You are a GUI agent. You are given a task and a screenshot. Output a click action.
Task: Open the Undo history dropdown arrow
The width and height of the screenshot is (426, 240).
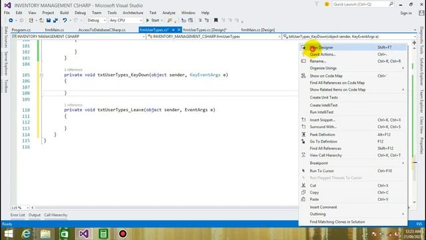point(71,21)
